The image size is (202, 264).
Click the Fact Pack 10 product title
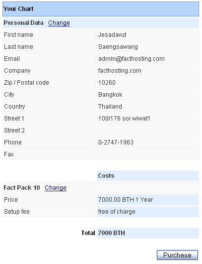[22, 188]
